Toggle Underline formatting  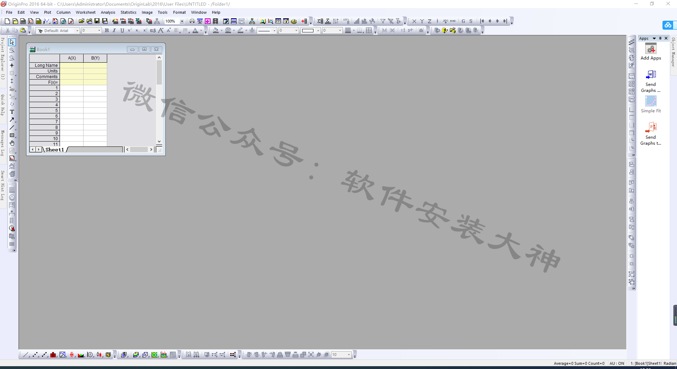click(x=122, y=31)
